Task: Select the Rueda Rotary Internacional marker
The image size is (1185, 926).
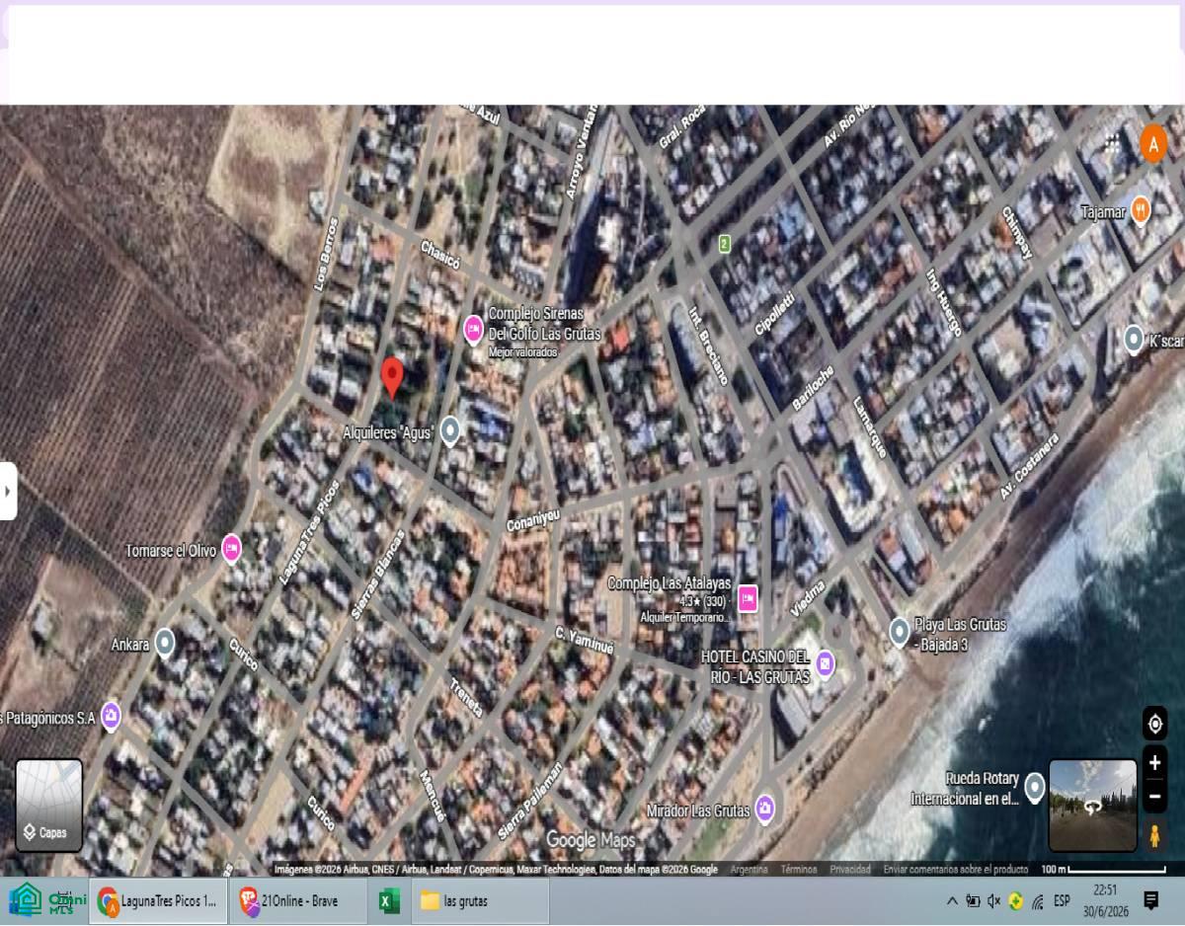Action: tap(1035, 787)
